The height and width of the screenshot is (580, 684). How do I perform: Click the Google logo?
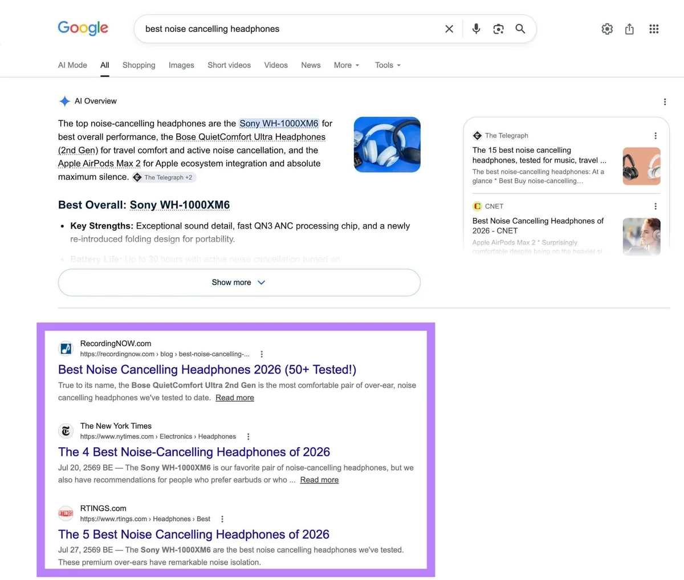click(x=83, y=28)
